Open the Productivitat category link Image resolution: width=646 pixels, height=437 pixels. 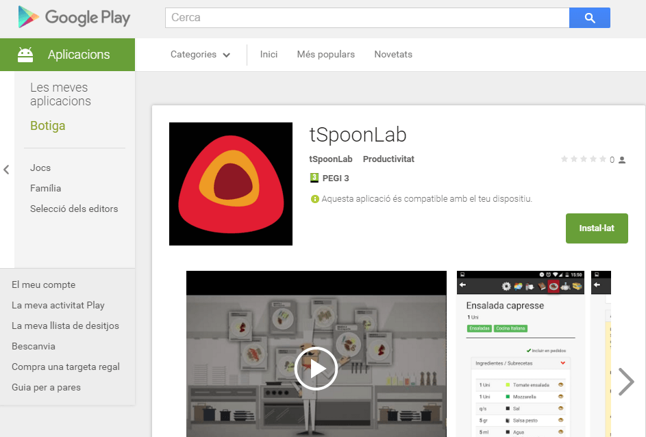click(388, 159)
